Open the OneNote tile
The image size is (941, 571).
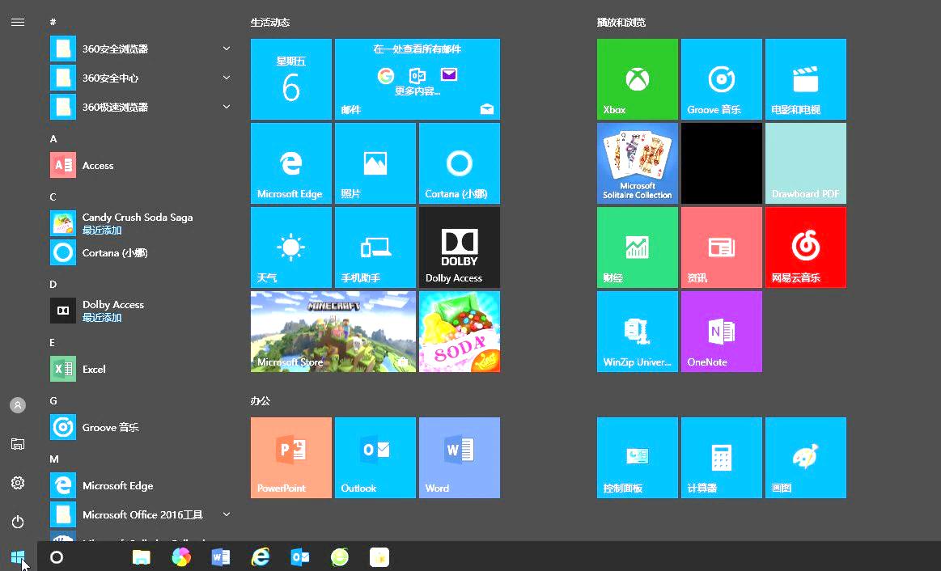point(721,331)
